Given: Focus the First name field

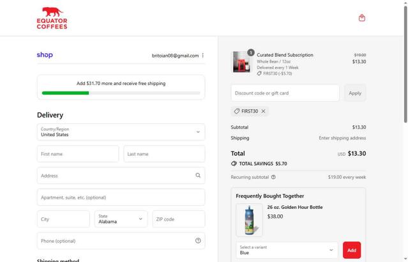Looking at the screenshot, I should tap(78, 154).
